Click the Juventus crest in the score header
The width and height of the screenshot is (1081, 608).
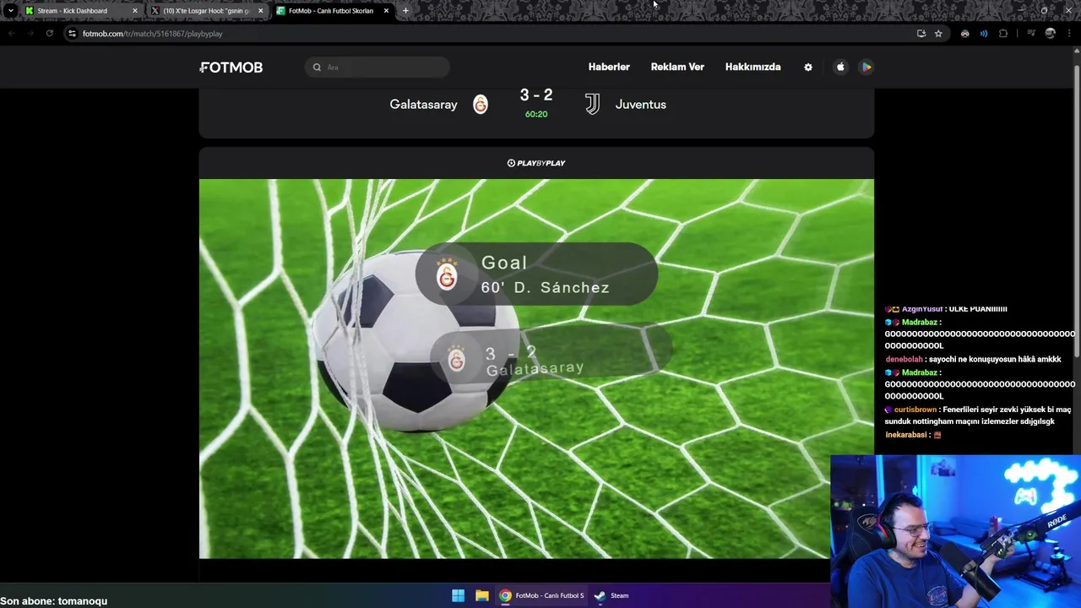click(x=592, y=105)
